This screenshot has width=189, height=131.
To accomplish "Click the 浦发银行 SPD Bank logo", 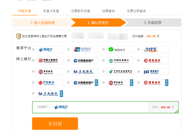I will (155, 72).
